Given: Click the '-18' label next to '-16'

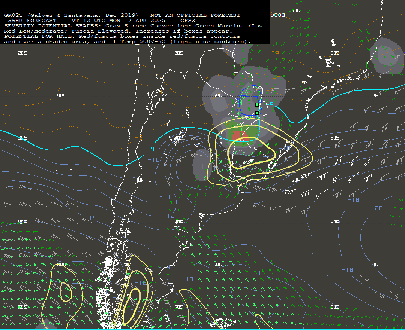Looking at the screenshot, I should click(347, 269).
